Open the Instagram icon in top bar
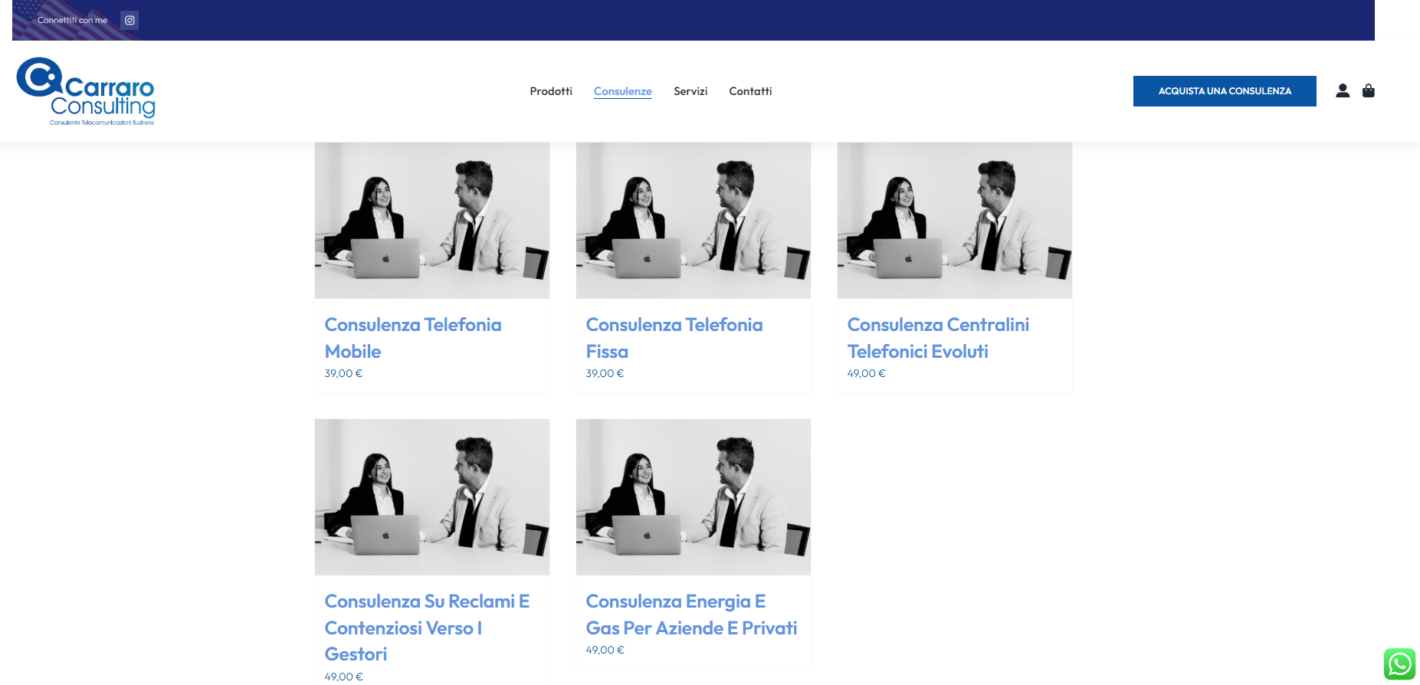 click(130, 20)
